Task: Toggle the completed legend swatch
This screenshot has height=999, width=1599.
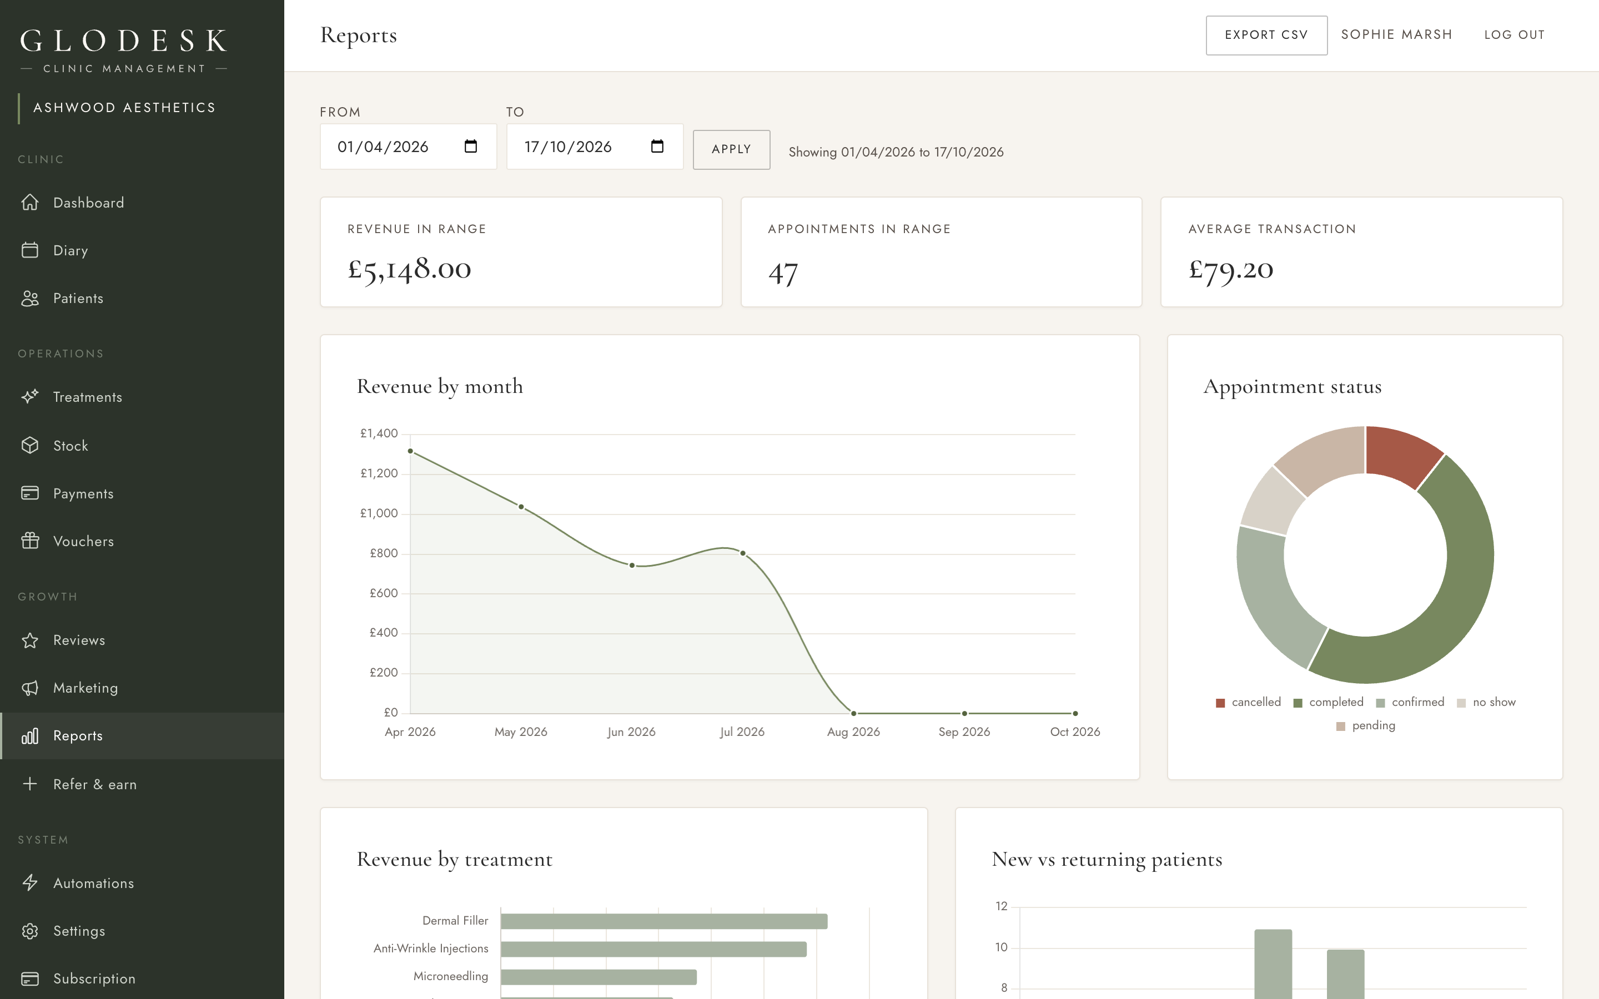Action: pyautogui.click(x=1297, y=703)
